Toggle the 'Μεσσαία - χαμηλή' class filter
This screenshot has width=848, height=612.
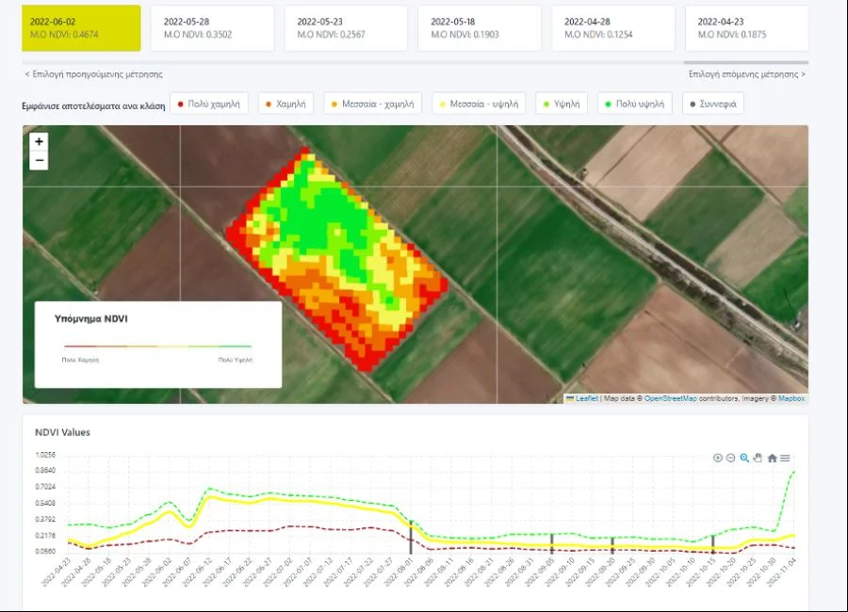coord(373,105)
